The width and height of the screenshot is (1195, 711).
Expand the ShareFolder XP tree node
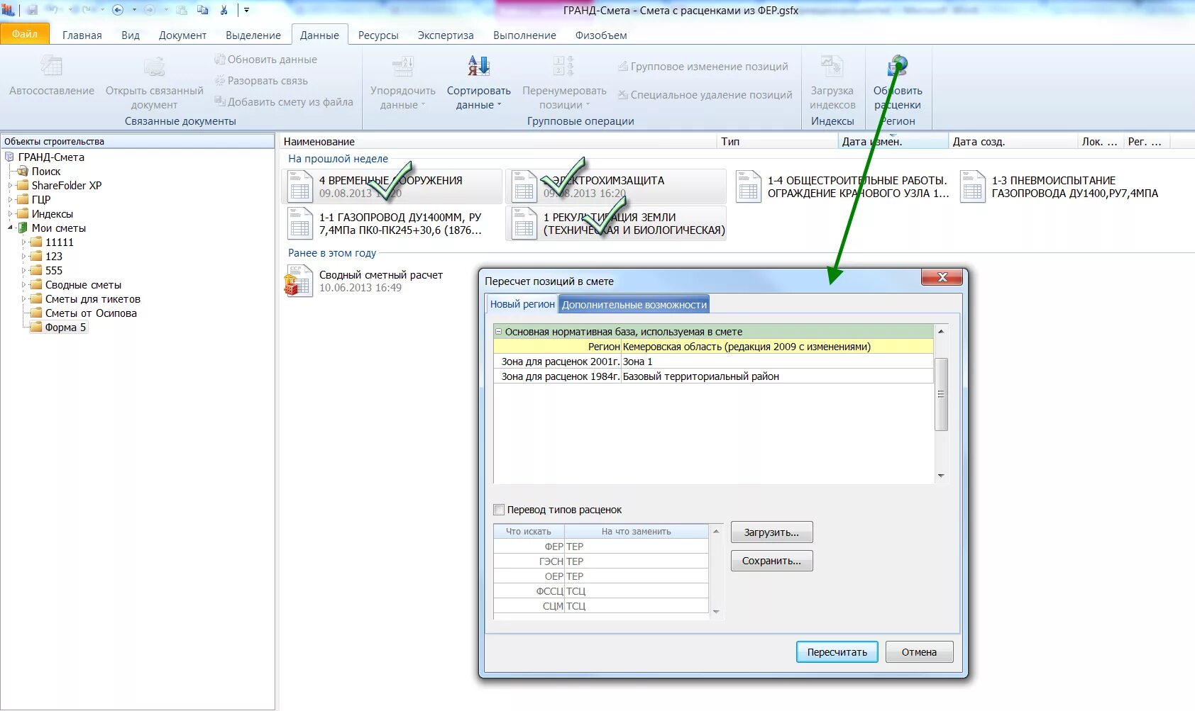coord(10,186)
